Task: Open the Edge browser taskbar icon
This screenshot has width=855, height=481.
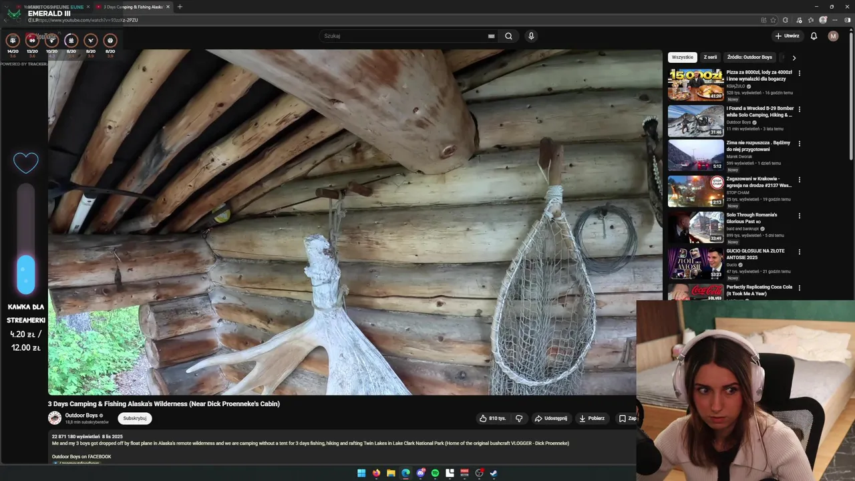Action: 405,473
